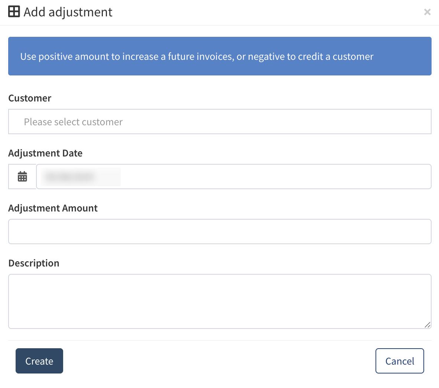The height and width of the screenshot is (388, 439).
Task: Click the Adjustment Date label
Action: click(45, 153)
